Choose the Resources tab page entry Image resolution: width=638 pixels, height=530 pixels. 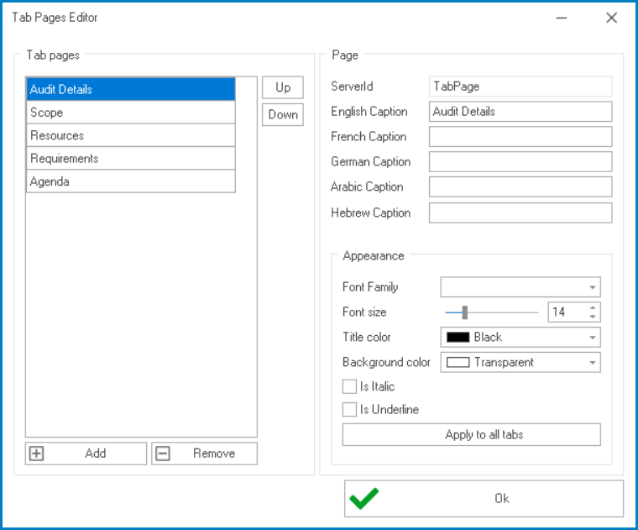(131, 135)
